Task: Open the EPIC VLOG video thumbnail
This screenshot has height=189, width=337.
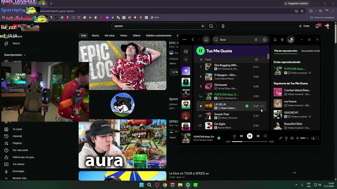Action: click(x=122, y=65)
